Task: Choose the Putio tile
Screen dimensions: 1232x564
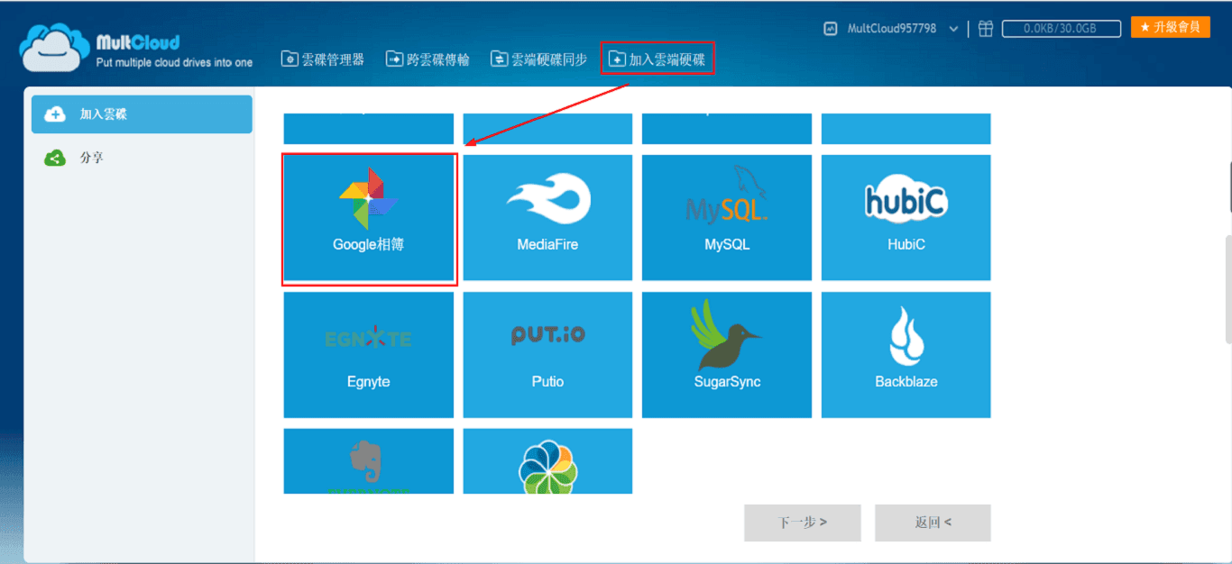Action: [547, 355]
